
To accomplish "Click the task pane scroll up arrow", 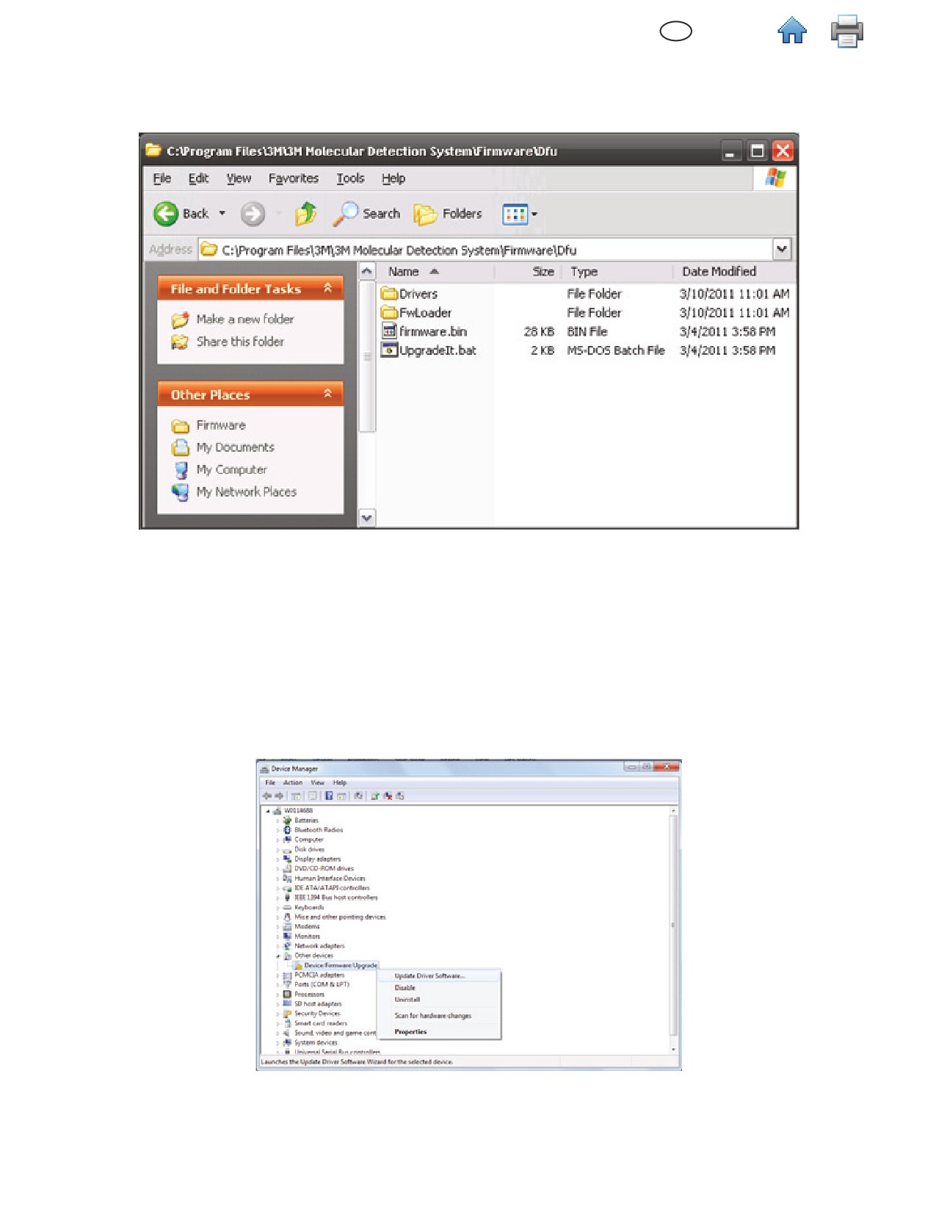I will click(x=367, y=271).
